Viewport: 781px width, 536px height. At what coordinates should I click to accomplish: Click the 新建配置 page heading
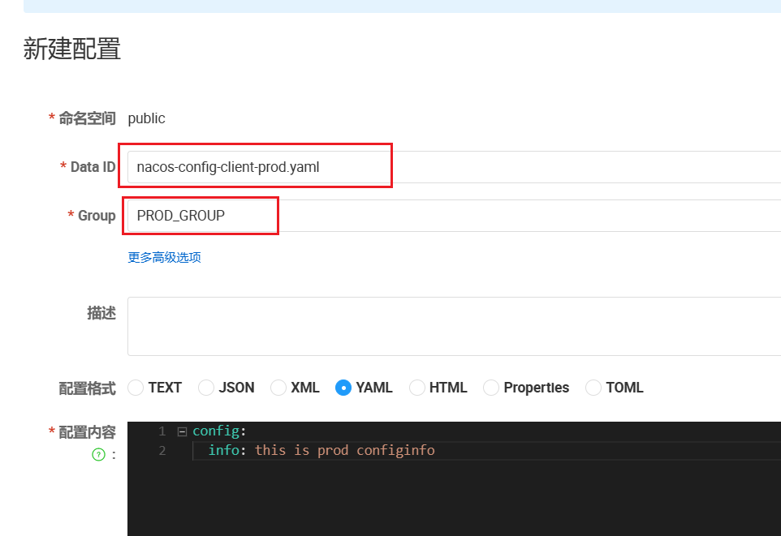pyautogui.click(x=72, y=49)
